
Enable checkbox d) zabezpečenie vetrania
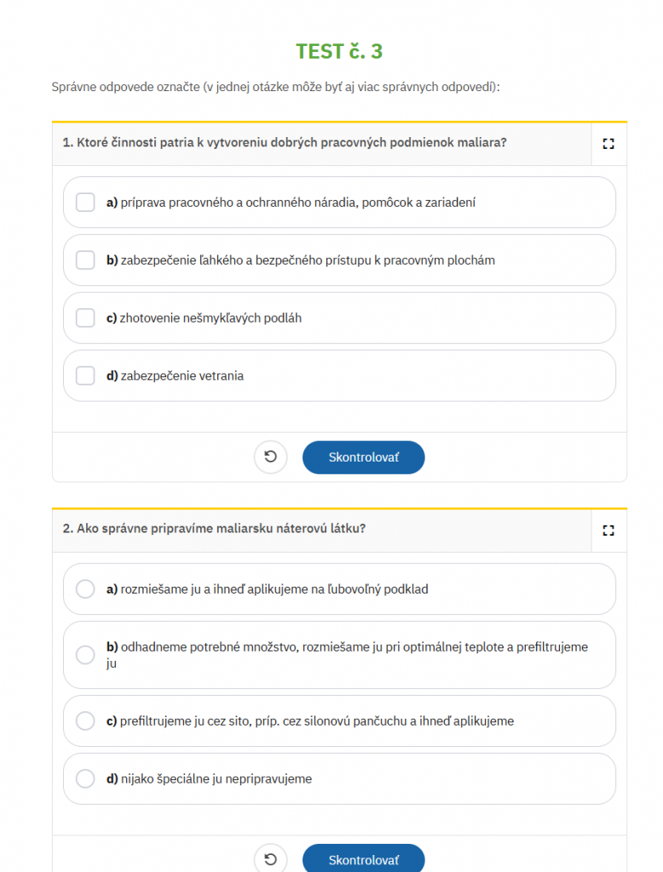pyautogui.click(x=85, y=376)
